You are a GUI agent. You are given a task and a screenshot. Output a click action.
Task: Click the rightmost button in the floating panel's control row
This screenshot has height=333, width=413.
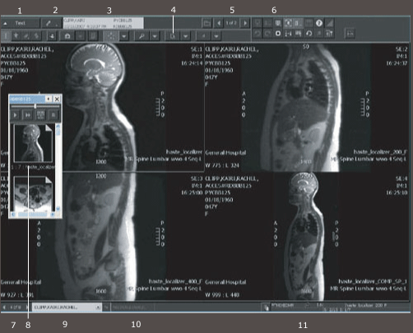(x=53, y=115)
